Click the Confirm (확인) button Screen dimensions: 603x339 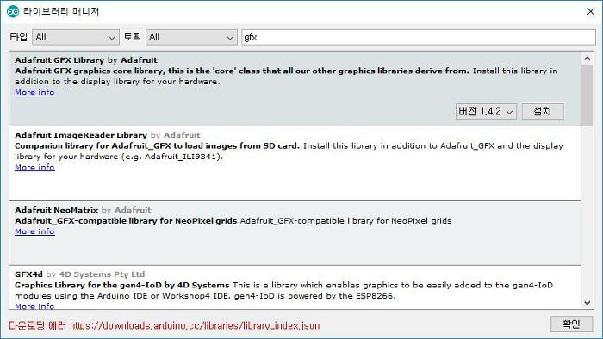[x=571, y=324]
